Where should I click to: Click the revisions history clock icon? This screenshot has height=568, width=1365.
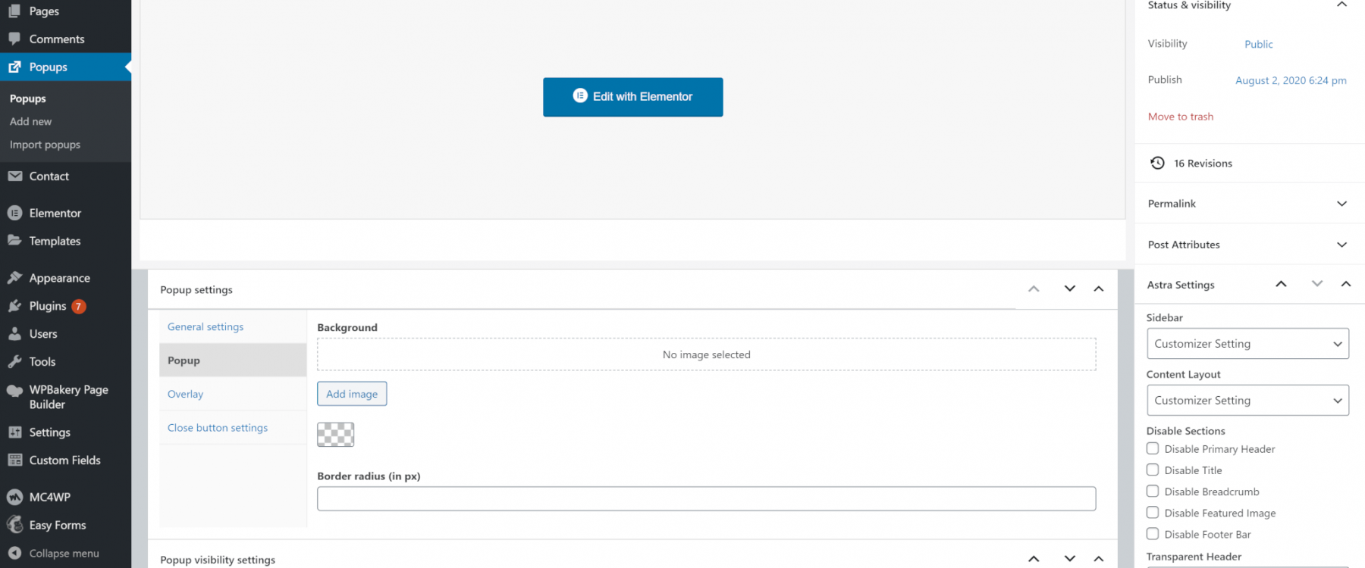(1157, 163)
